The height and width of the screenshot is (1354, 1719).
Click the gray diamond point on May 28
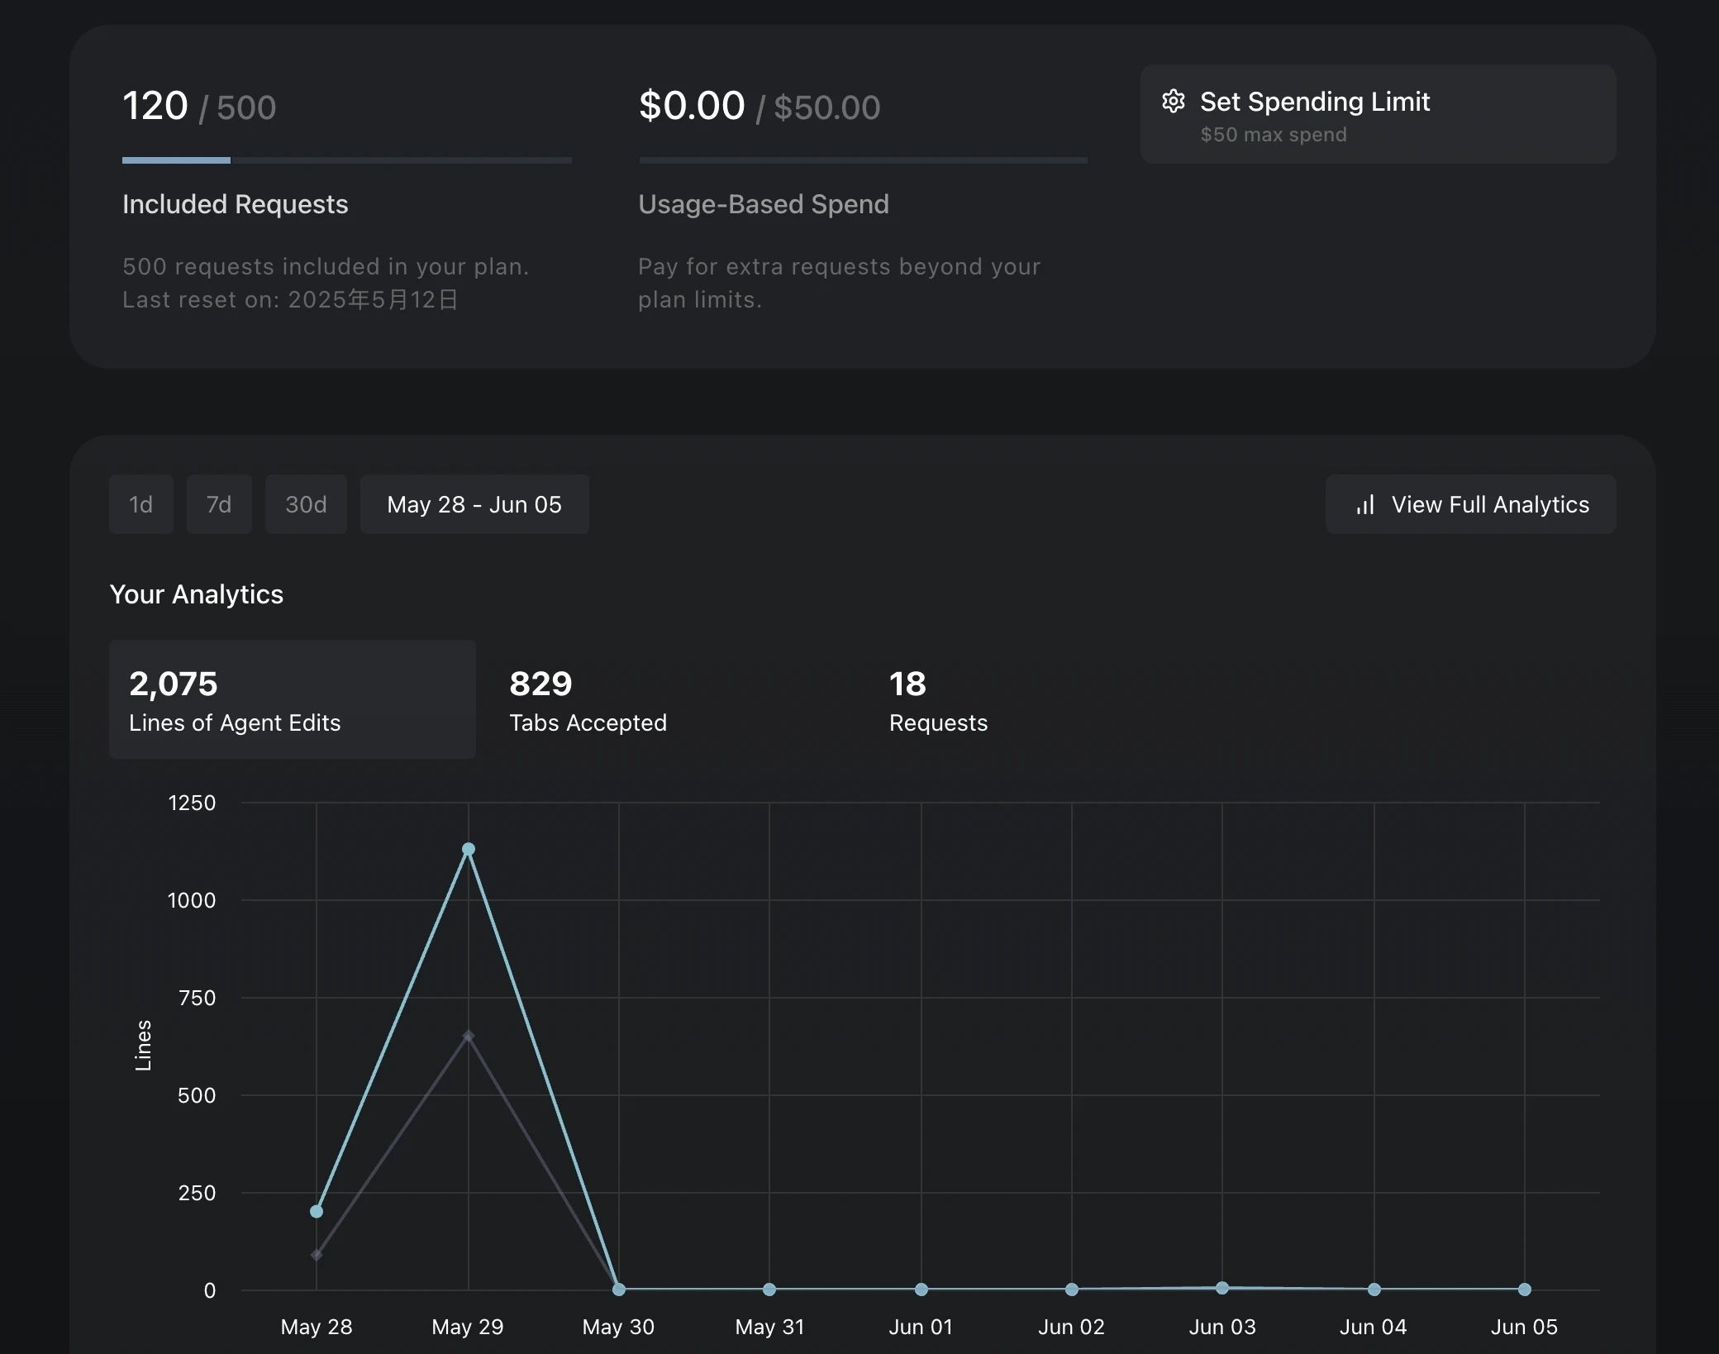pos(317,1255)
